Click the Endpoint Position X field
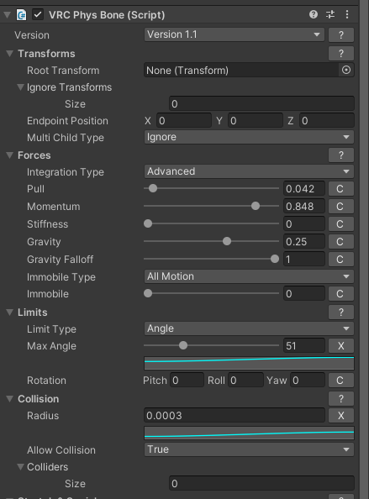The height and width of the screenshot is (499, 369). point(184,121)
